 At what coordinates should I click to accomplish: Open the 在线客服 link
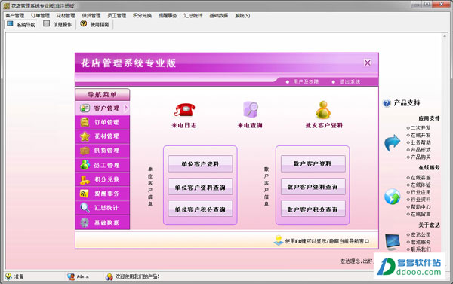click(x=421, y=178)
